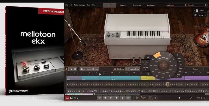Open the Recorder preset dropdown
The height and width of the screenshot is (106, 209).
coord(198,5)
